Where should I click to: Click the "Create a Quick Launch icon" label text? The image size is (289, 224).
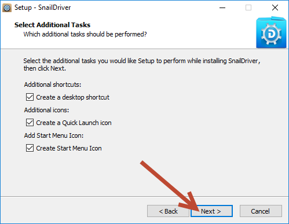click(x=74, y=123)
